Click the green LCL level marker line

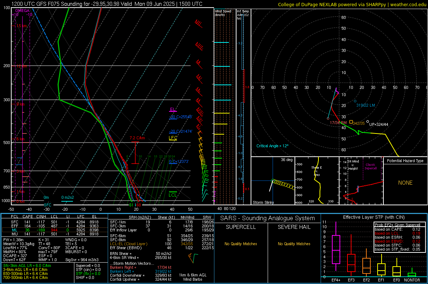(173, 192)
